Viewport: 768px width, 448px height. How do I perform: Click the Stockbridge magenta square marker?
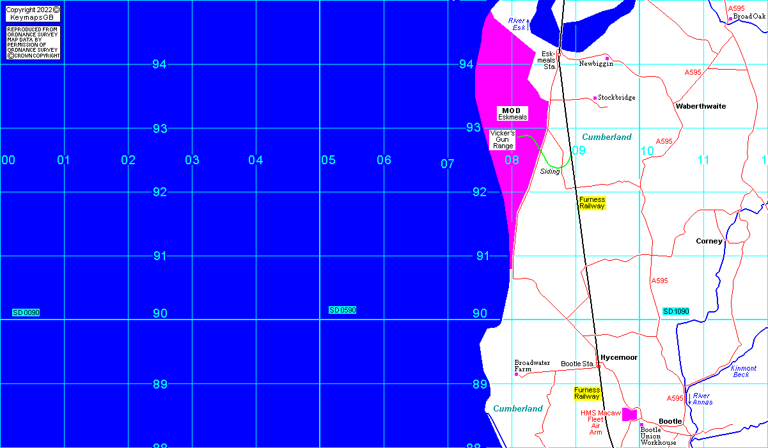pyautogui.click(x=595, y=98)
